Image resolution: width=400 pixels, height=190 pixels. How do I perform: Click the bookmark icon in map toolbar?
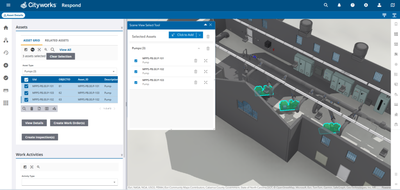point(396,24)
